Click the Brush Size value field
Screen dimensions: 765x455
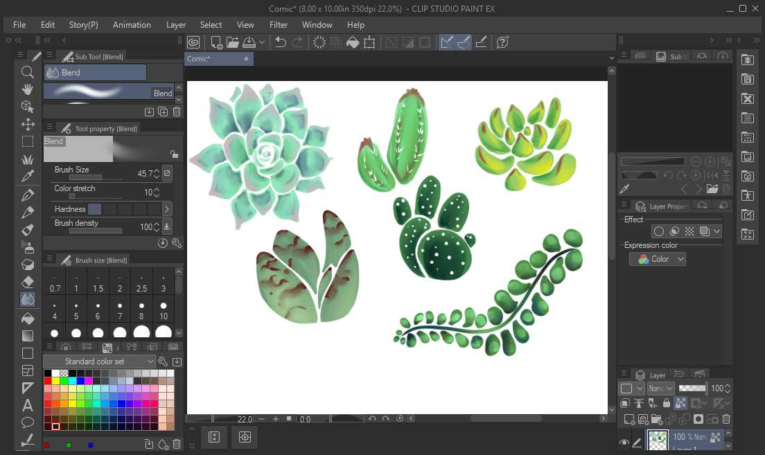pyautogui.click(x=144, y=174)
